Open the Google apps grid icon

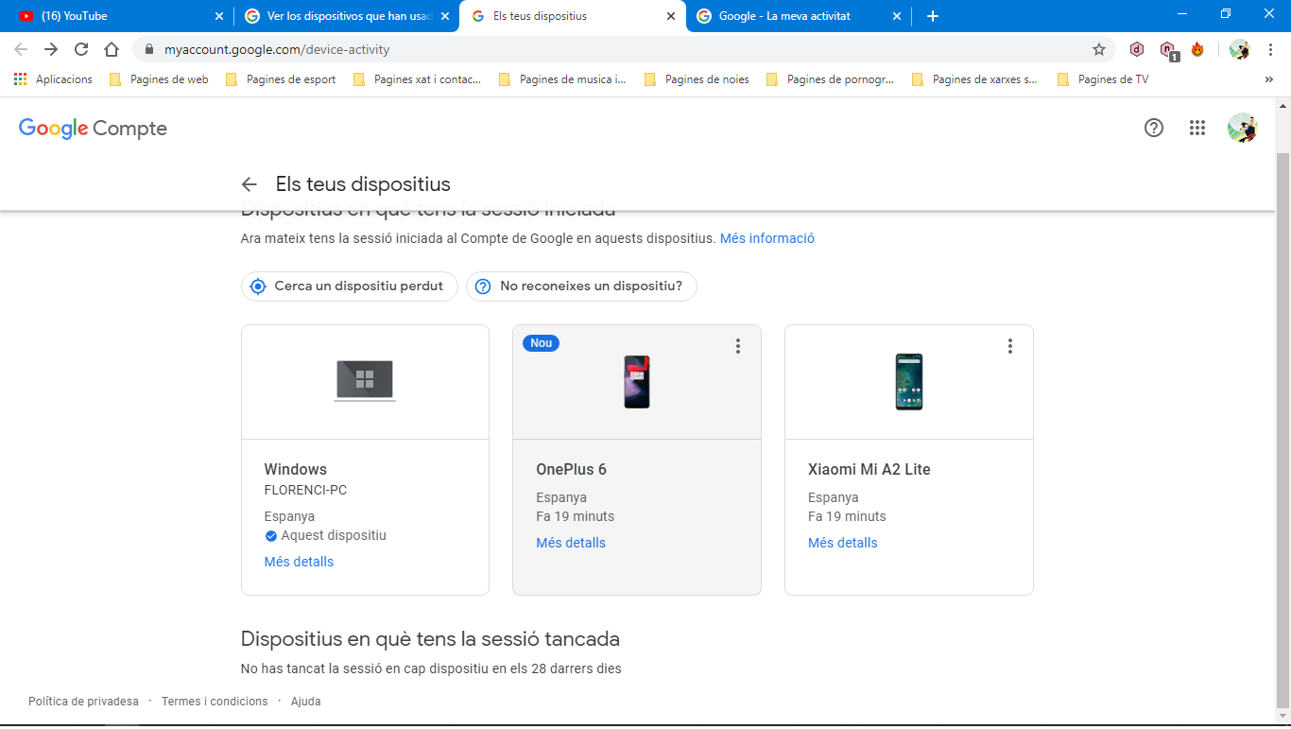pos(1197,128)
